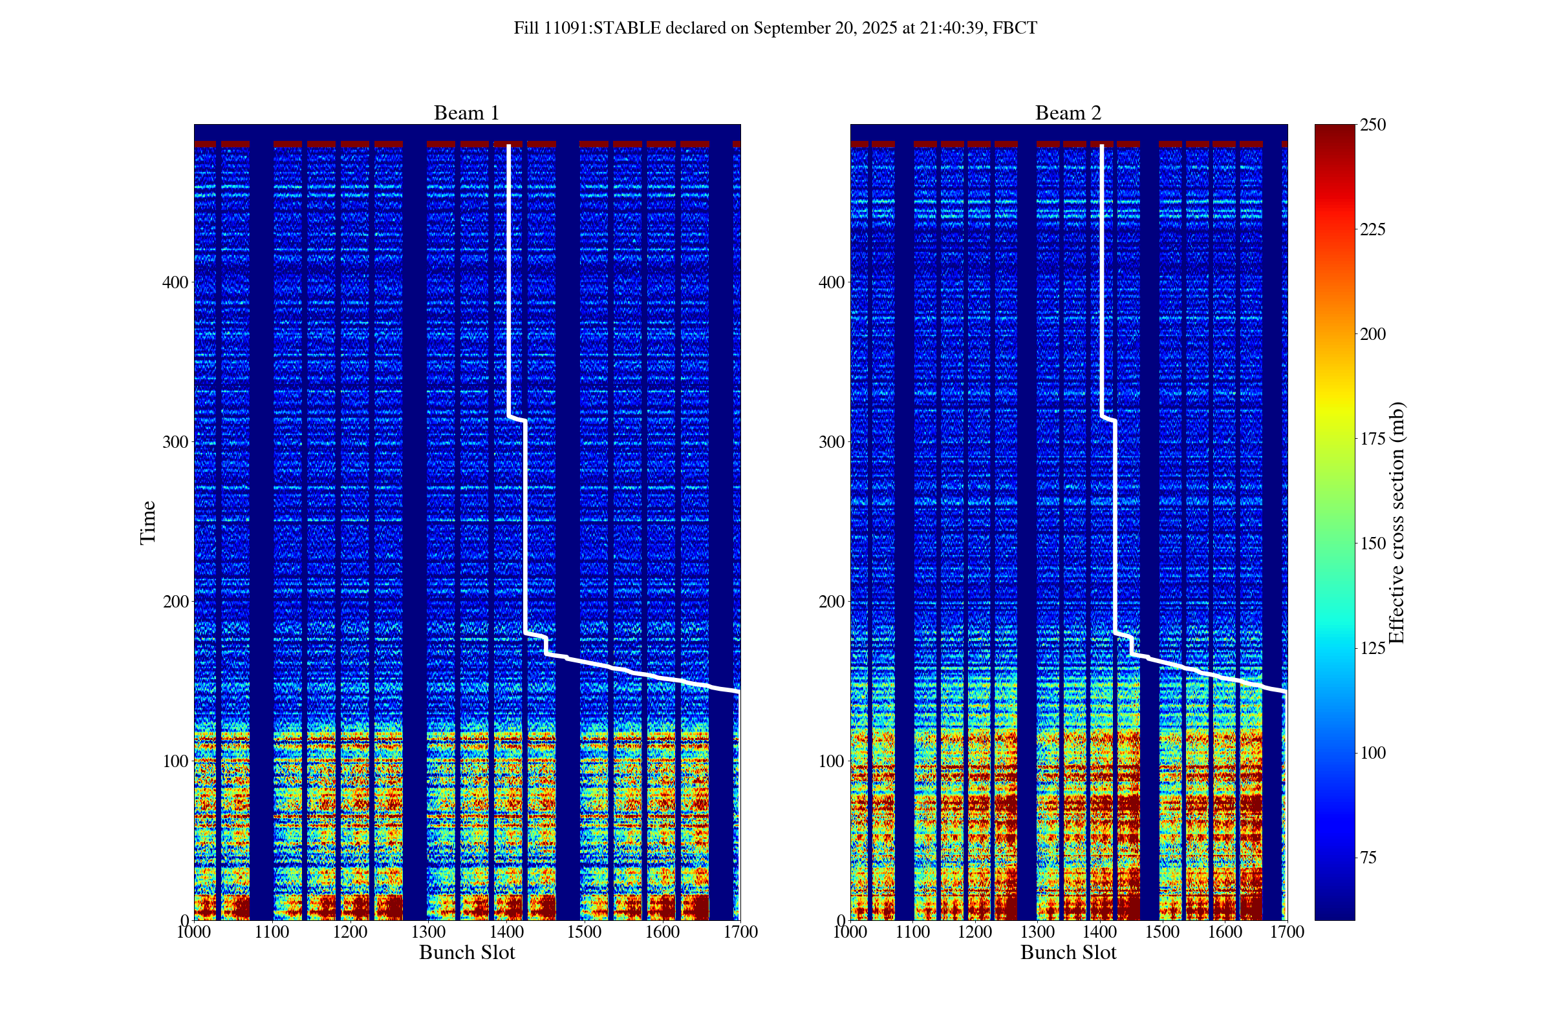
Task: Click the red top of the colorbar
Action: pos(1334,132)
